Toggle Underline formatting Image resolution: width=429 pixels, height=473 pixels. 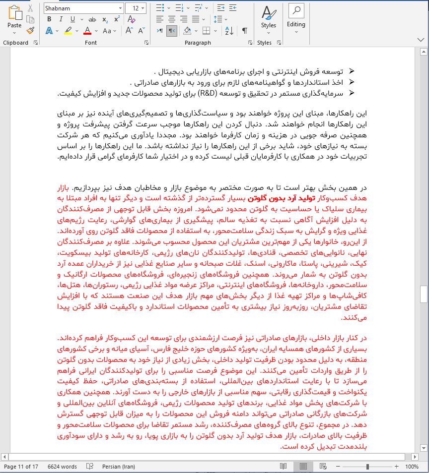pos(72,20)
